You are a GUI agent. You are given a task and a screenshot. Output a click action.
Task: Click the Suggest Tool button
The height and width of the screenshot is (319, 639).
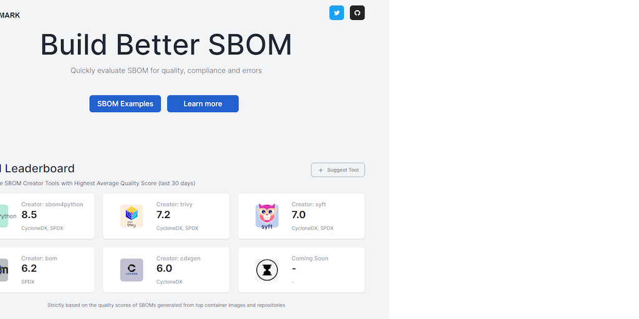point(338,170)
